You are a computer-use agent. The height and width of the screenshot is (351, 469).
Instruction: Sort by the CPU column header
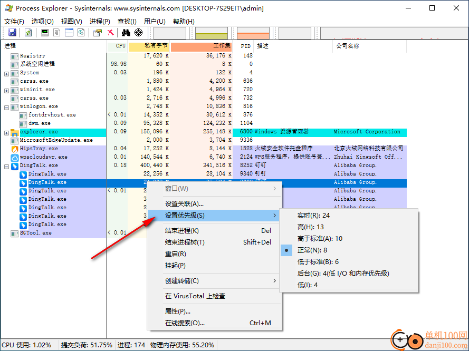pos(118,46)
